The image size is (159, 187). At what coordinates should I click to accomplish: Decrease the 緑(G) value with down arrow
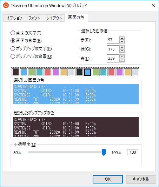[x=122, y=51]
